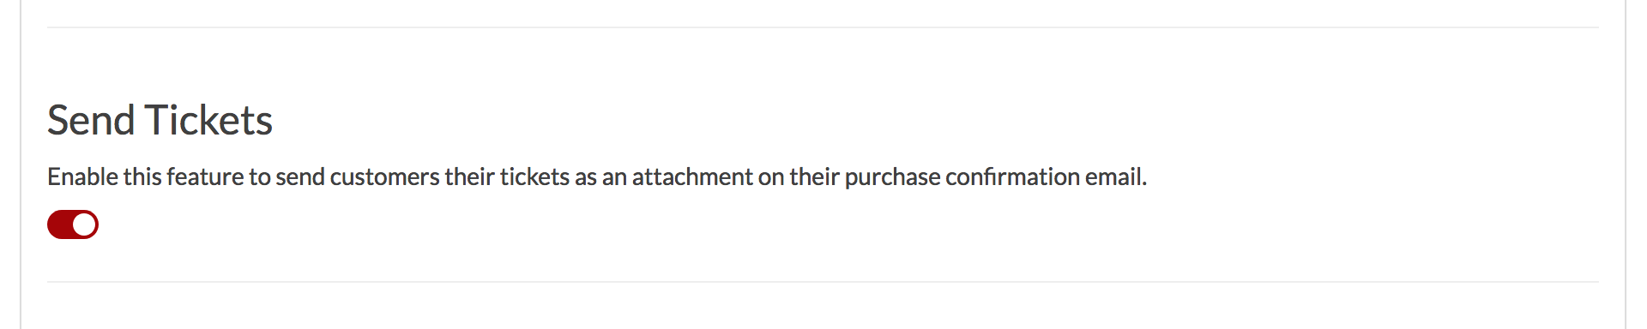The image size is (1647, 329).
Task: Click the word 'Send' in the heading
Action: (x=91, y=120)
